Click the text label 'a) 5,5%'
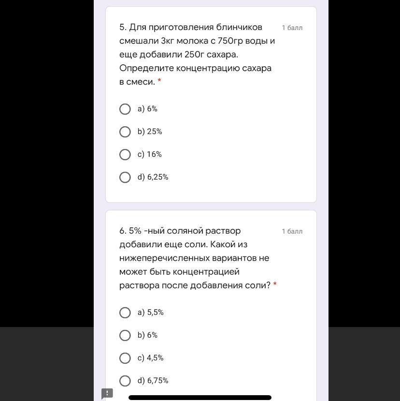The image size is (400, 401). pyautogui.click(x=151, y=313)
